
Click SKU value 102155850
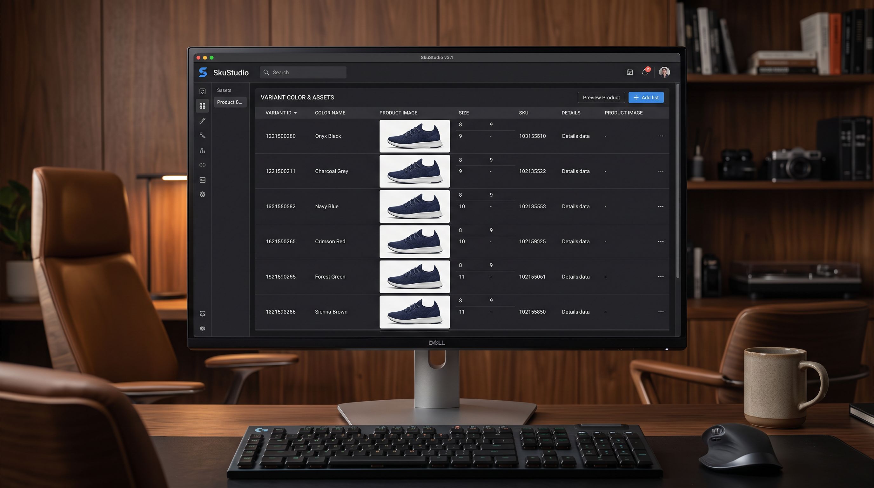coord(532,312)
